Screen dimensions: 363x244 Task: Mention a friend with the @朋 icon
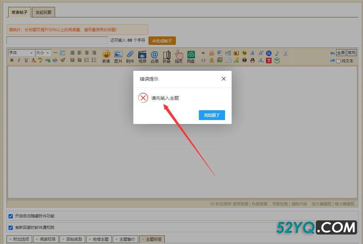[154, 56]
